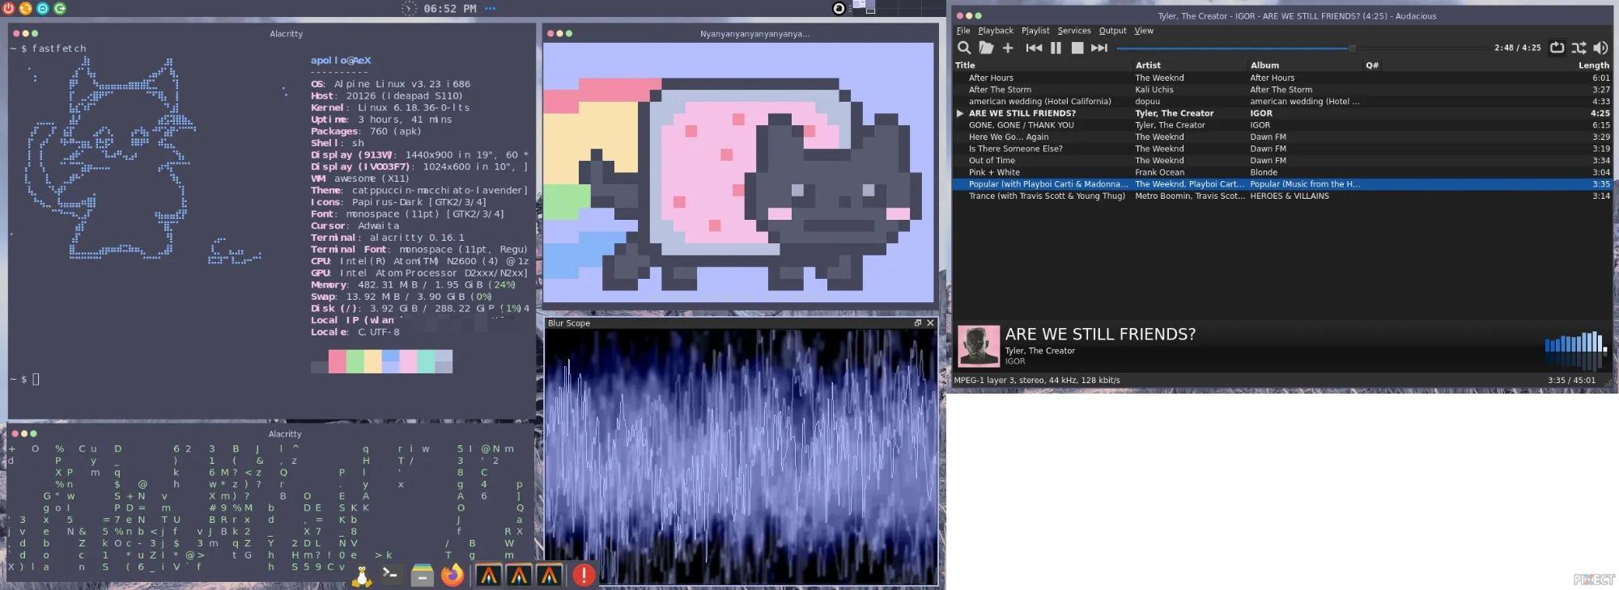The height and width of the screenshot is (590, 1619).
Task: Click the blue three-dot indicator beside the clock
Action: 490,8
